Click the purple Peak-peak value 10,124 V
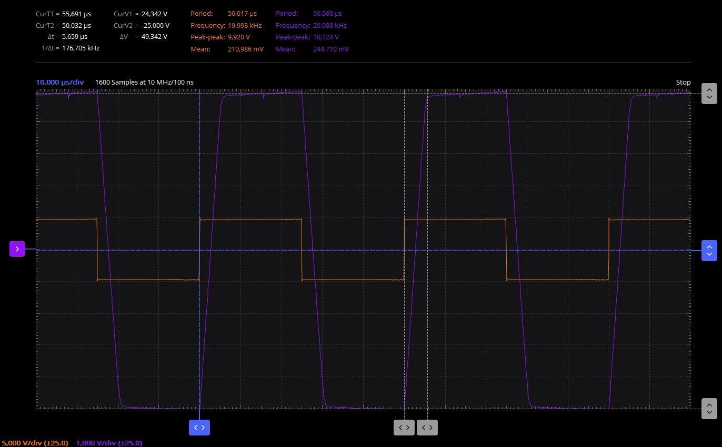The image size is (722, 447). (x=326, y=37)
